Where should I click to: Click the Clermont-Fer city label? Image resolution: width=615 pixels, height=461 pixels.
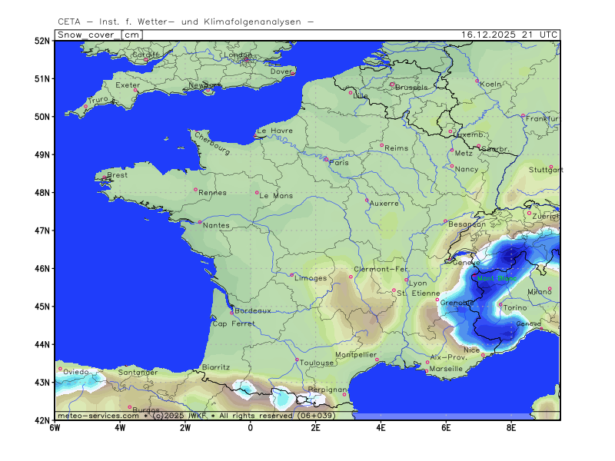click(381, 269)
